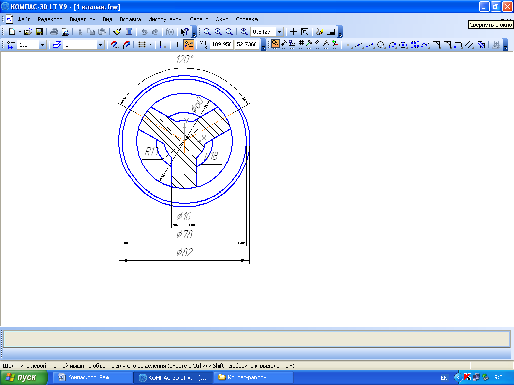Click the Save document icon

click(39, 32)
